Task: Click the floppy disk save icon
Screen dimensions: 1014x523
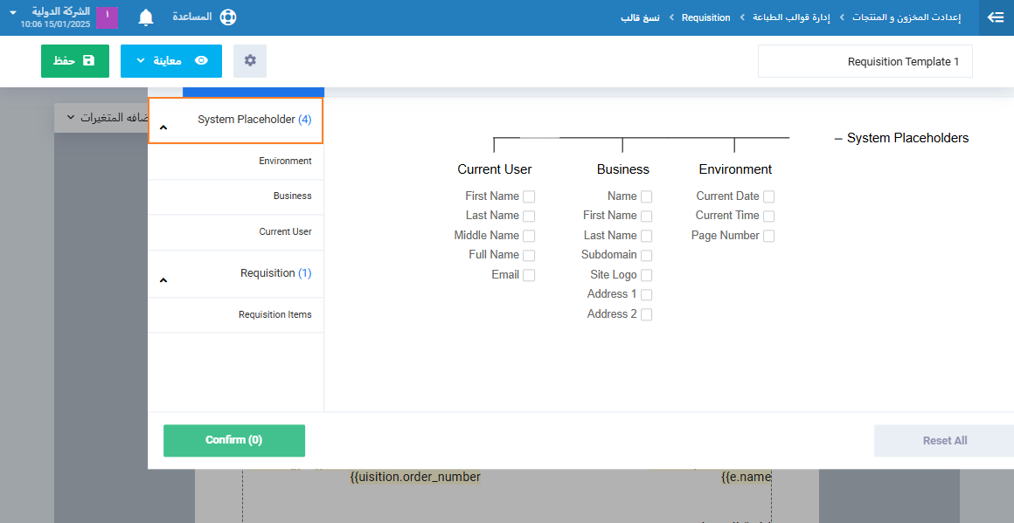Action: pyautogui.click(x=88, y=61)
